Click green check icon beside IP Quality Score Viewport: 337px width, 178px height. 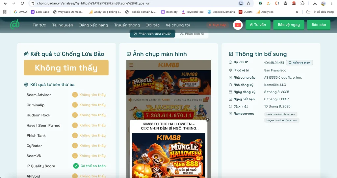click(76, 166)
